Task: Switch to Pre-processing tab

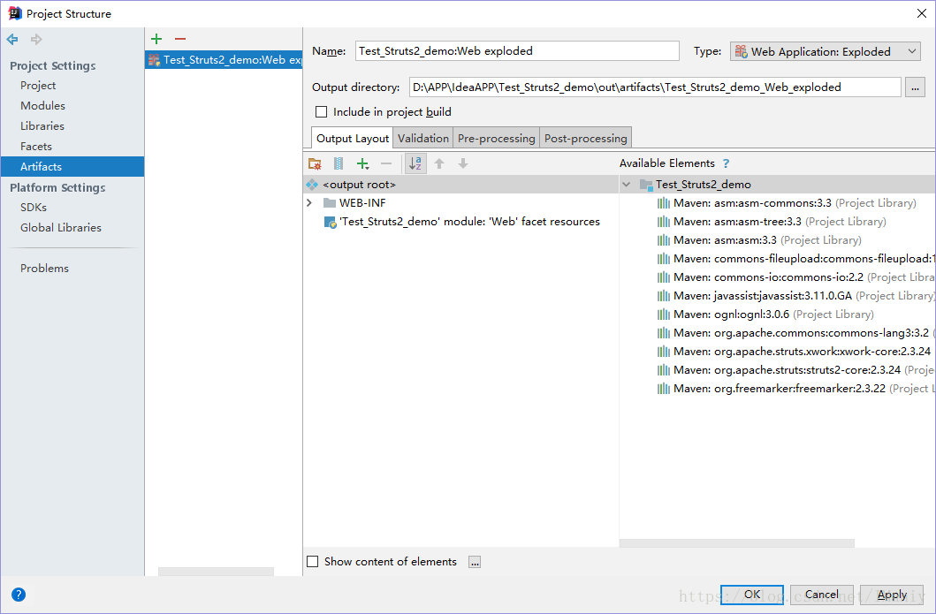Action: [x=496, y=139]
